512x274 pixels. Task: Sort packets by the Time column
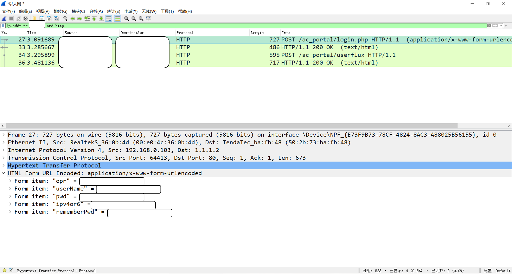point(45,33)
